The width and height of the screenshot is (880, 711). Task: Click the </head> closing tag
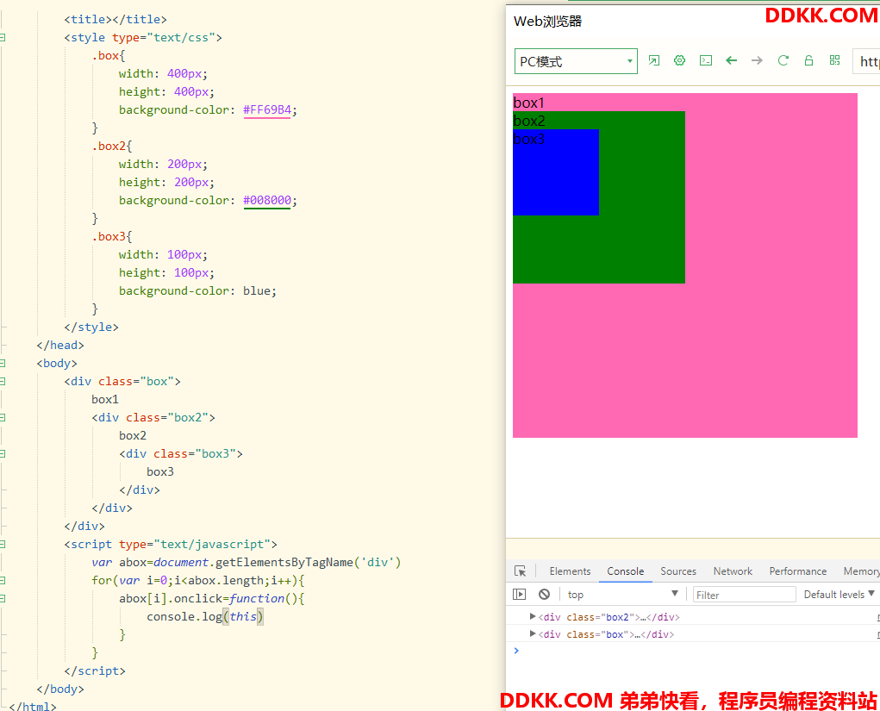[60, 345]
